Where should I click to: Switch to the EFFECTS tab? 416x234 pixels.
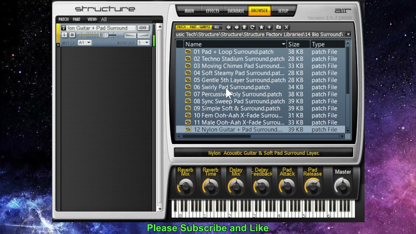(x=212, y=11)
